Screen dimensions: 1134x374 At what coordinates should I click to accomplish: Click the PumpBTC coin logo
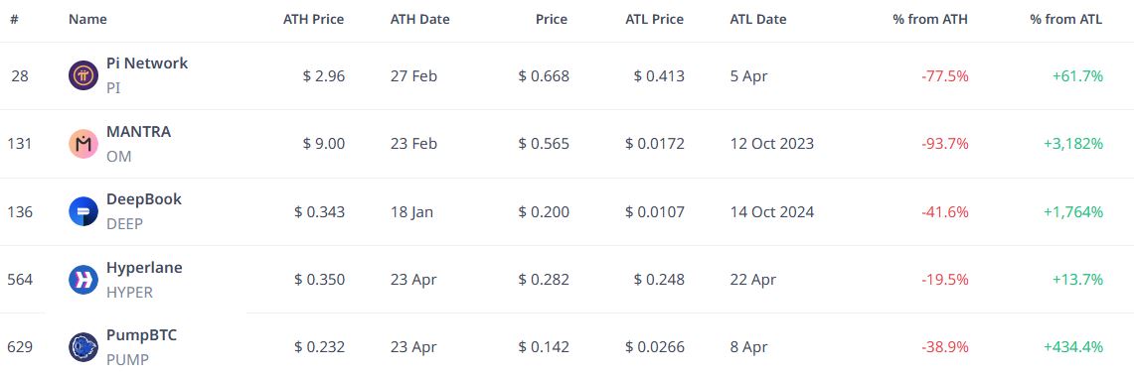pos(83,347)
